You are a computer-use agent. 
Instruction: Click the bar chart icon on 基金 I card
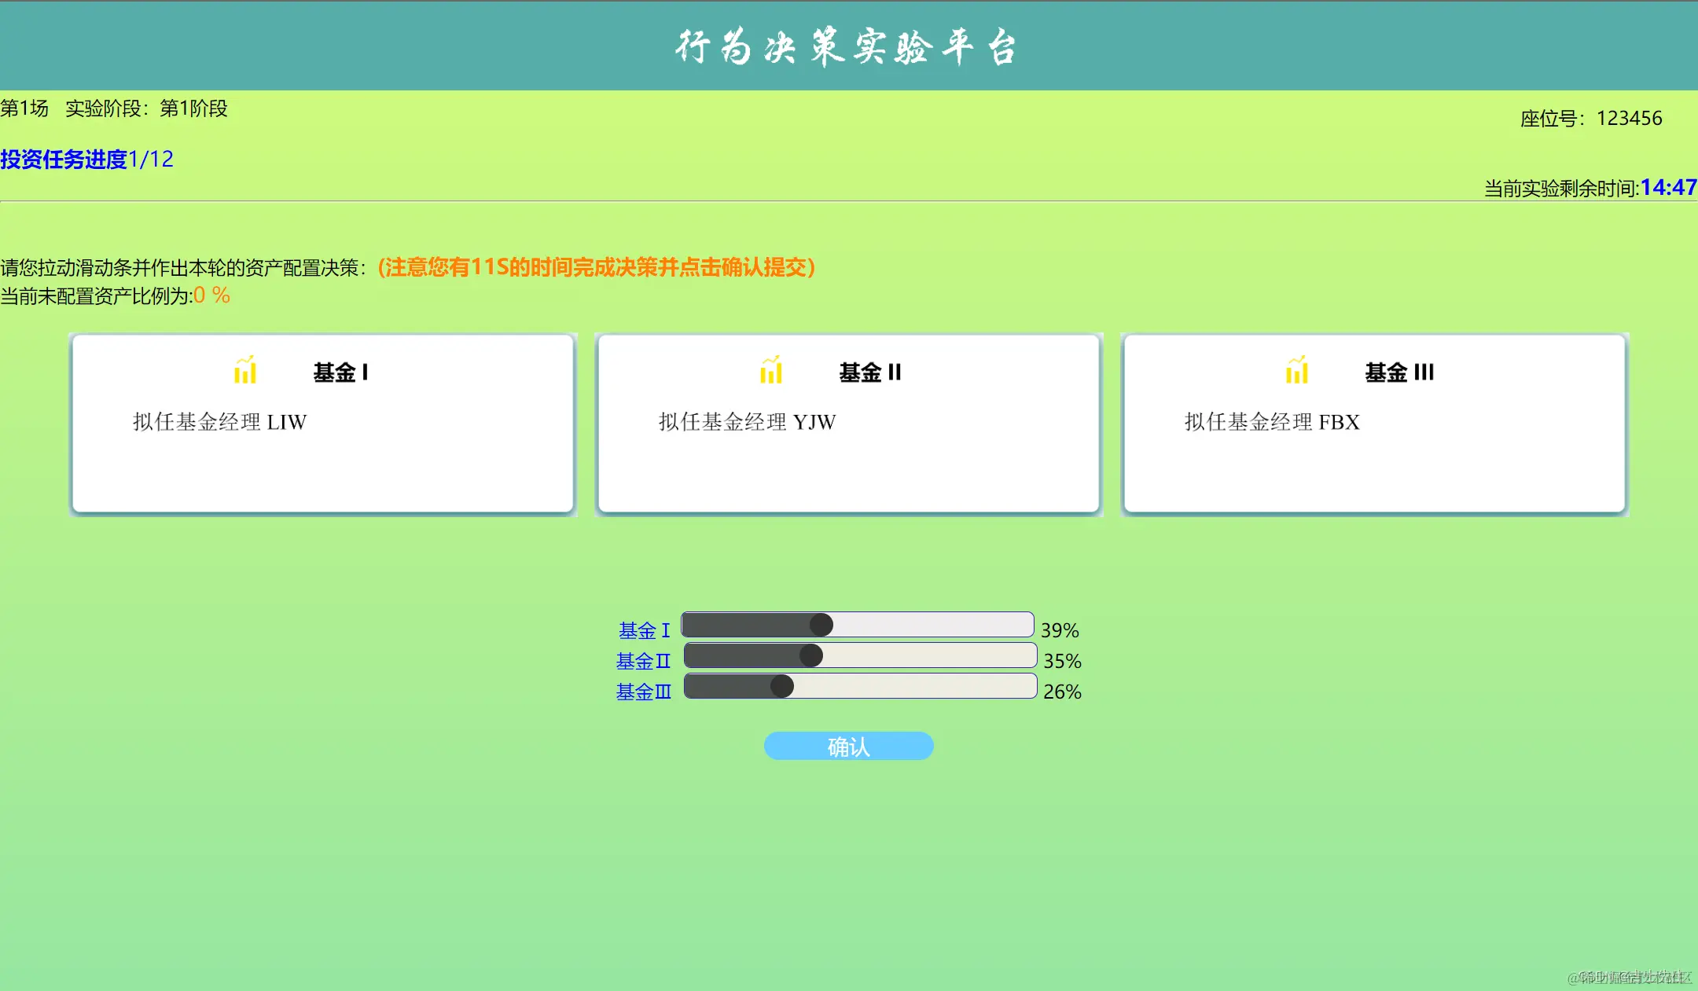point(244,370)
